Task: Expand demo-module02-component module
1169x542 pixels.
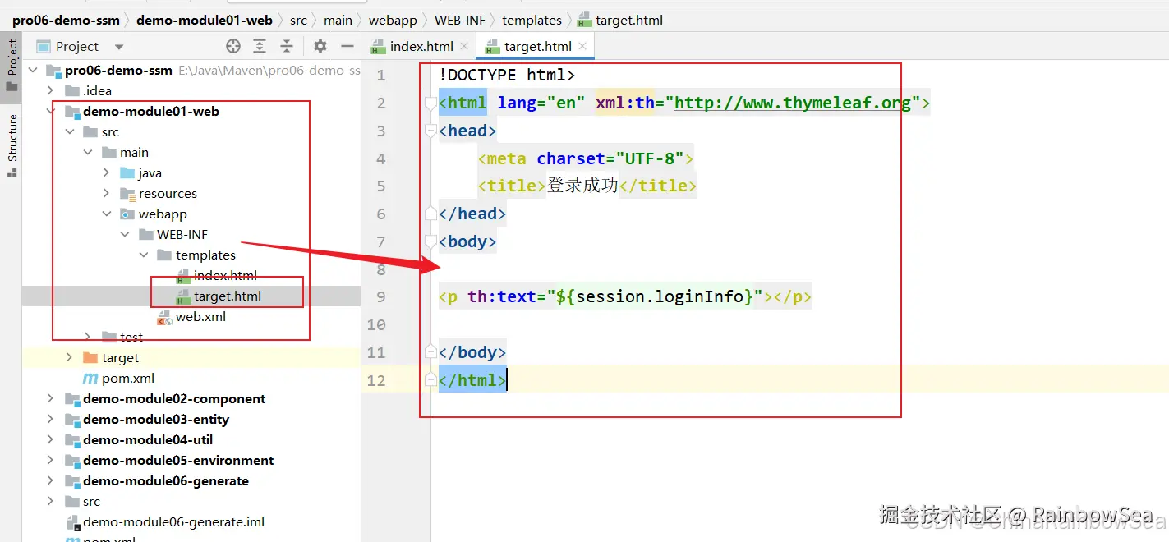Action: pyautogui.click(x=51, y=399)
